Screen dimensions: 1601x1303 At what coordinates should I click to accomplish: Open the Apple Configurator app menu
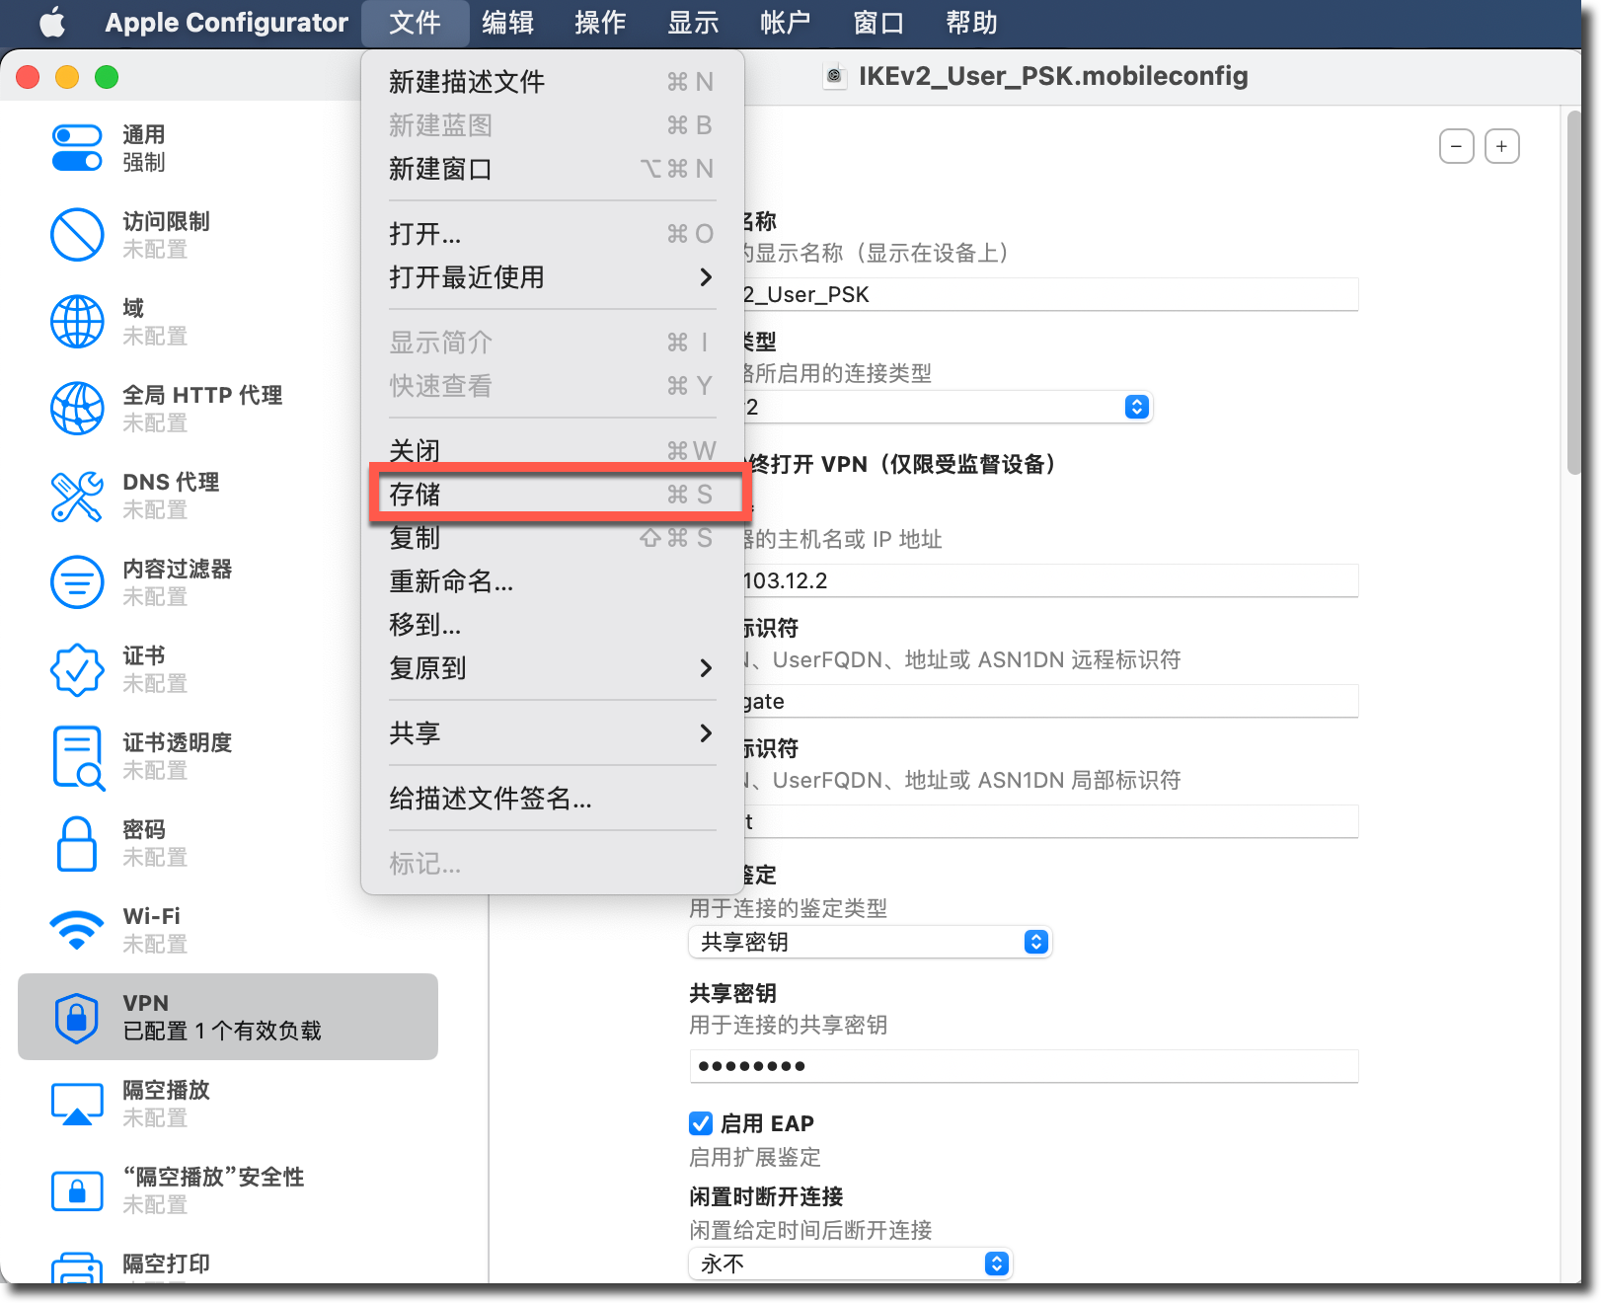click(226, 23)
